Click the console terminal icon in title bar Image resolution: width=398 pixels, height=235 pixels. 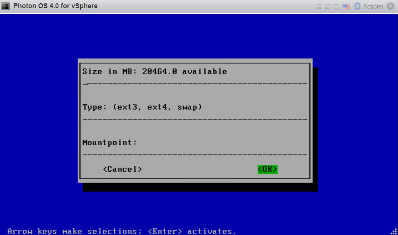coord(6,6)
